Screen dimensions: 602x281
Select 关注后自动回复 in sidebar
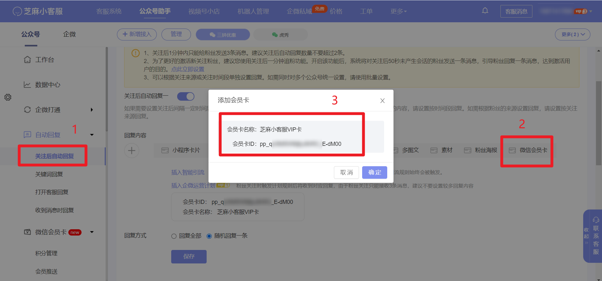tap(55, 156)
